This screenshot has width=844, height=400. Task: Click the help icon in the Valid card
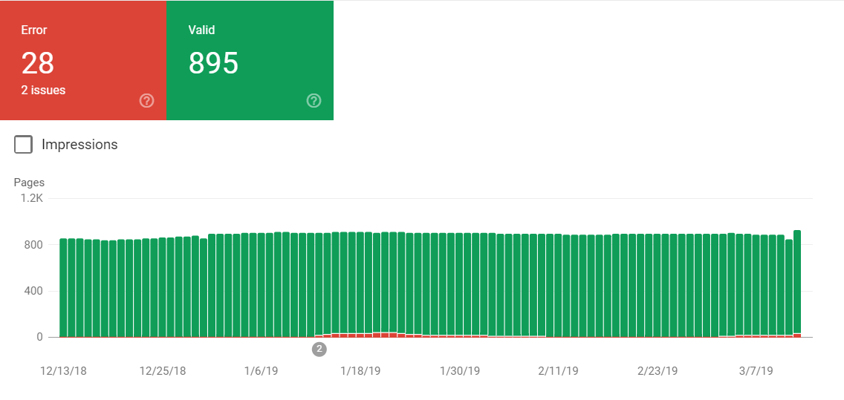point(314,101)
